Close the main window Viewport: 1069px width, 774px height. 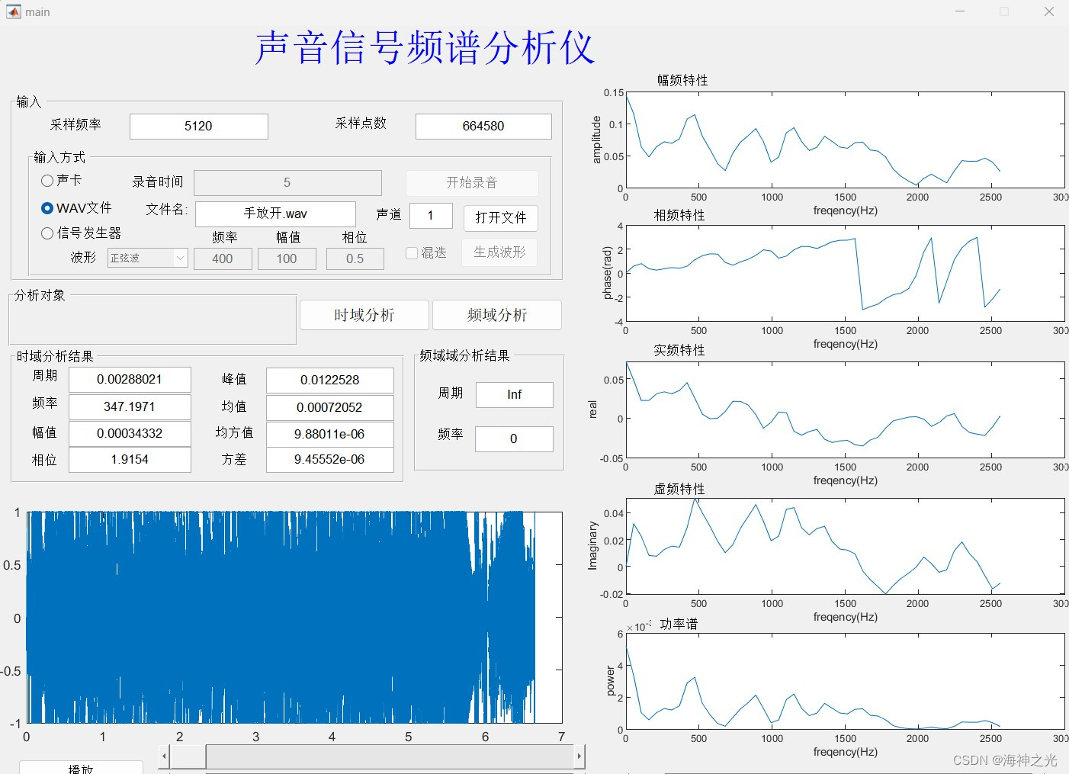click(x=1048, y=11)
